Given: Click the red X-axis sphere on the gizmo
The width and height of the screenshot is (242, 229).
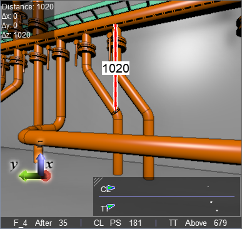Looking at the screenshot, I should (46, 176).
